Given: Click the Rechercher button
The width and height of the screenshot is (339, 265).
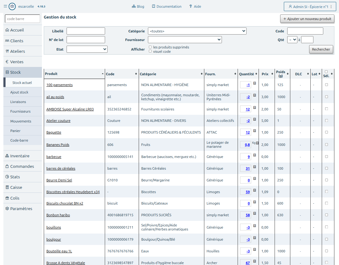Looking at the screenshot, I should coord(321,49).
